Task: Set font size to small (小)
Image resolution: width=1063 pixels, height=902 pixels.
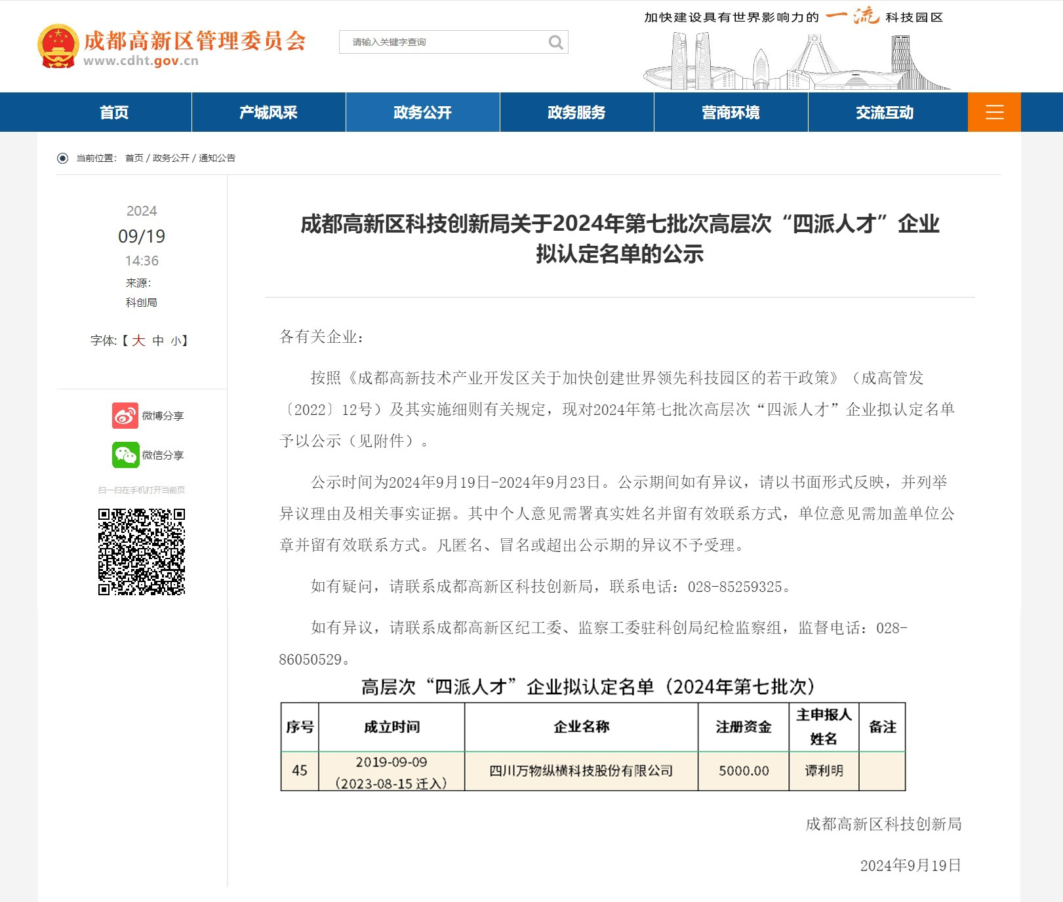Action: coord(176,340)
